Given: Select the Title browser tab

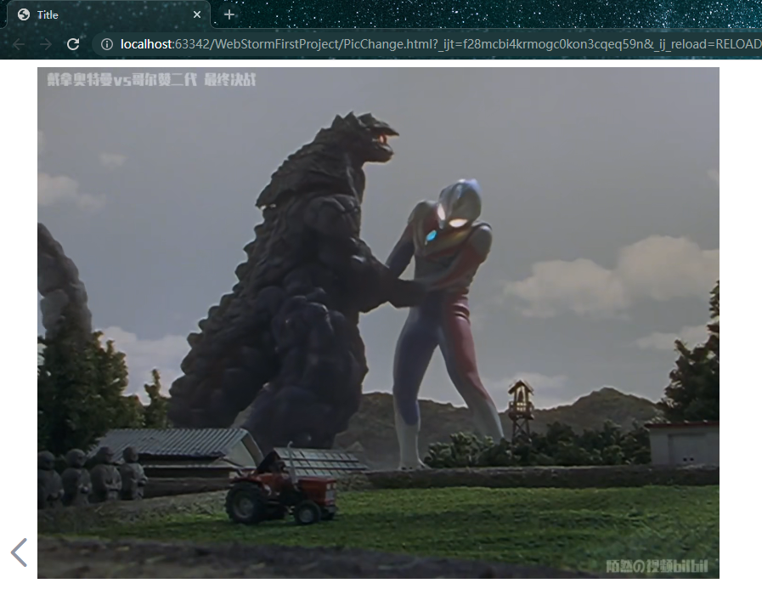Looking at the screenshot, I should 109,14.
